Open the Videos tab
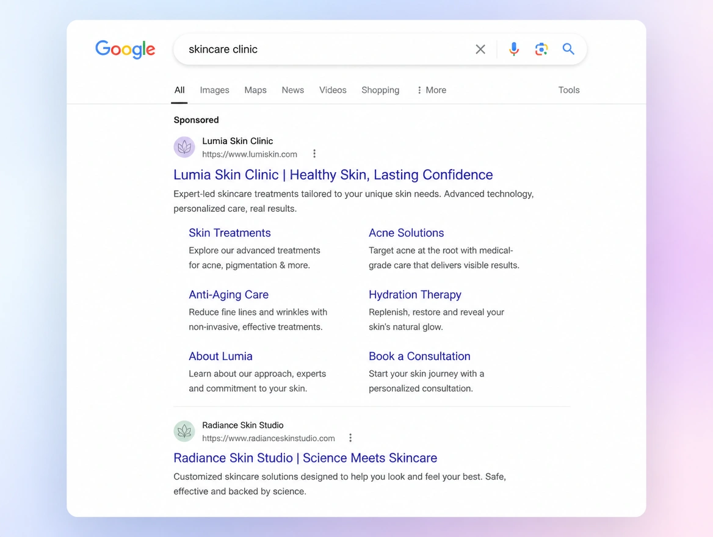The image size is (713, 537). pyautogui.click(x=333, y=90)
